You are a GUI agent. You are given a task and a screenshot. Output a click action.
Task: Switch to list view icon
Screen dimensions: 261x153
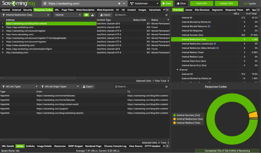point(86,15)
